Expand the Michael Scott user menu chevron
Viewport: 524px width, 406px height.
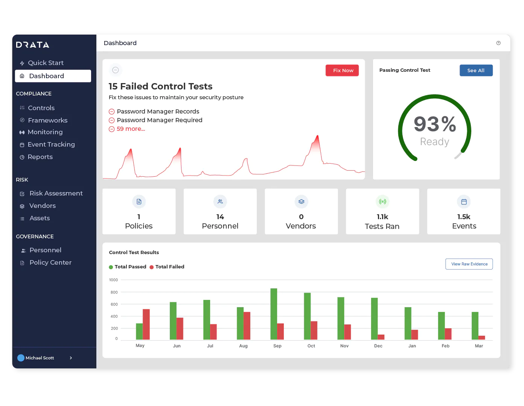pyautogui.click(x=71, y=358)
